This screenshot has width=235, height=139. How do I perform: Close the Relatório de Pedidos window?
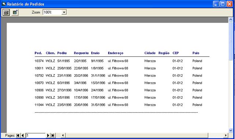[230, 4]
